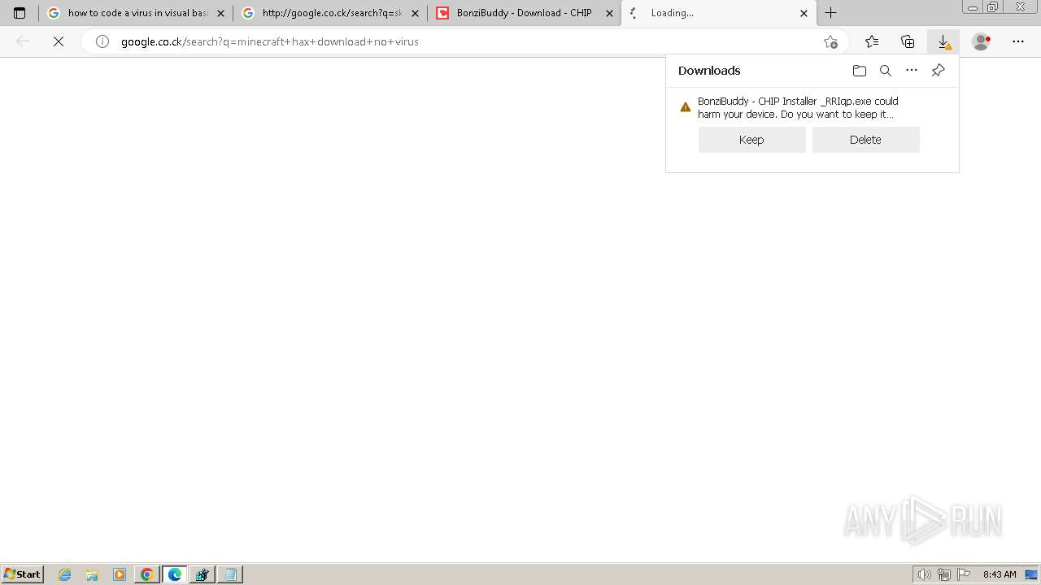Image resolution: width=1041 pixels, height=585 pixels.
Task: Open media player taskbar icon
Action: (x=120, y=574)
